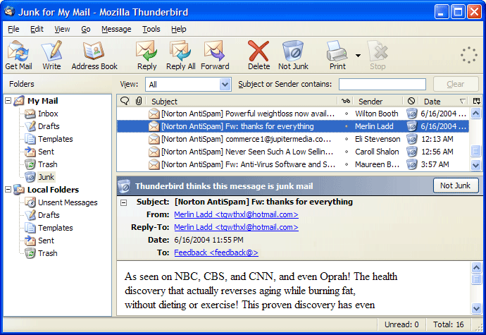486x335 pixels.
Task: Select the Trash folder under My Mail
Action: [x=47, y=164]
